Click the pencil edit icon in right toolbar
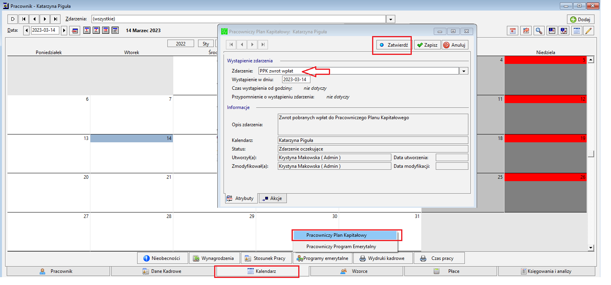This screenshot has width=611, height=285. click(x=588, y=31)
